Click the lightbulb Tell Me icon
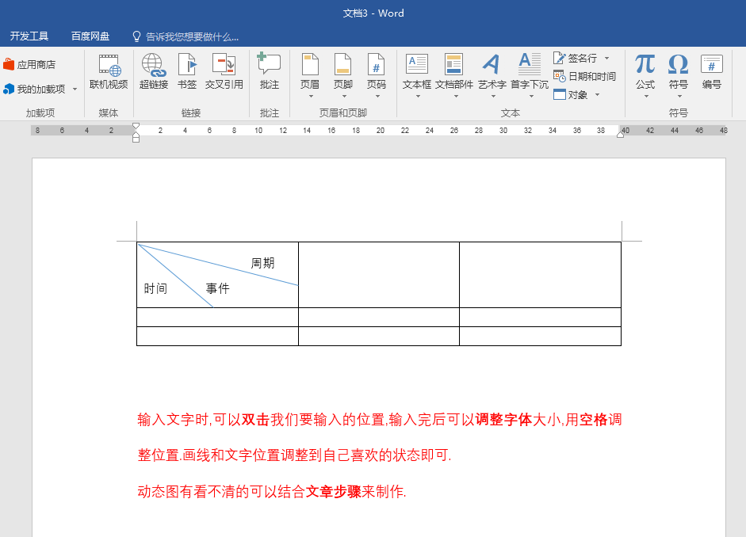This screenshot has width=746, height=537. pos(136,36)
